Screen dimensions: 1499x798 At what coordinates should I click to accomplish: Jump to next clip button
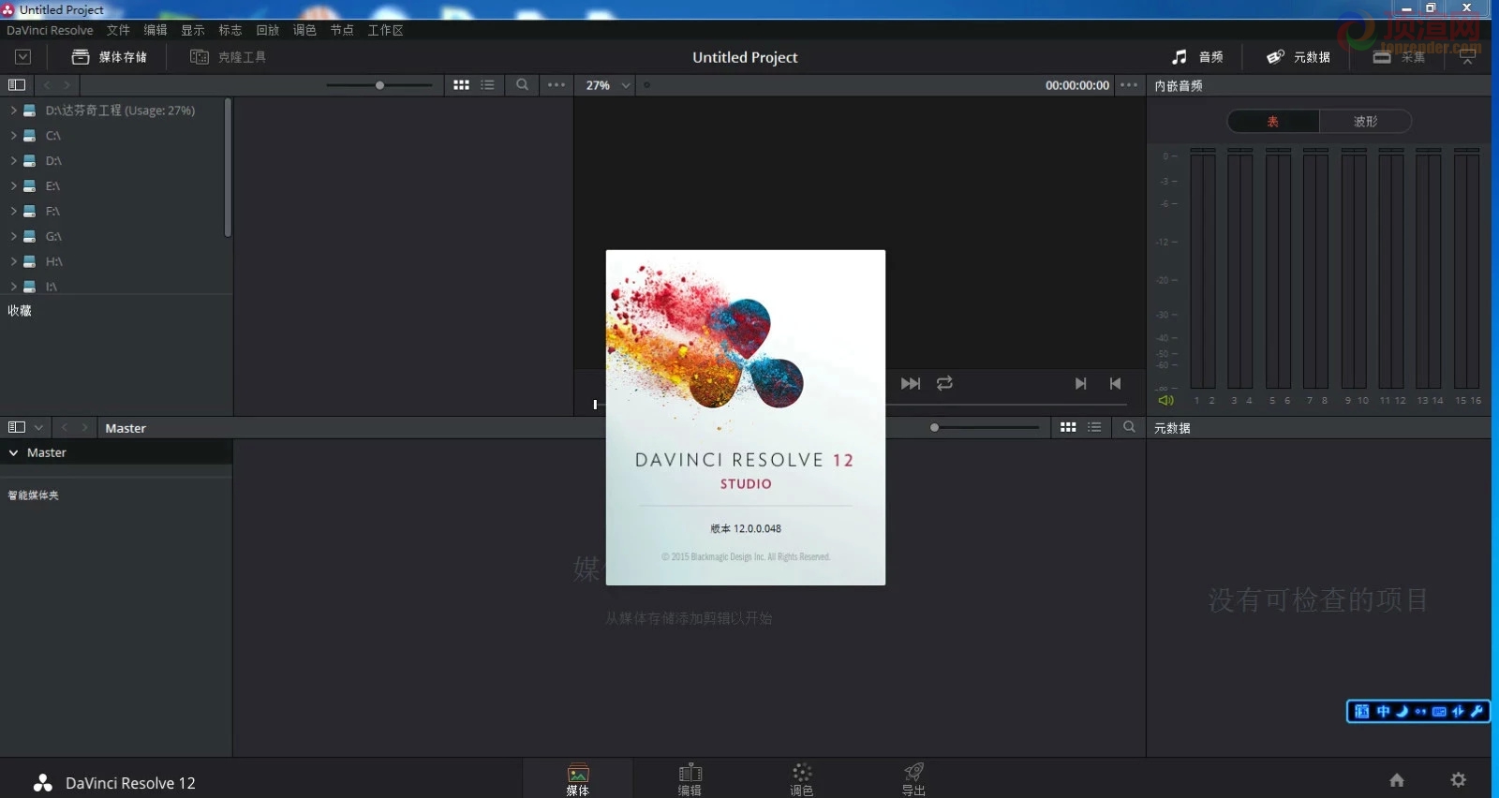point(1080,383)
